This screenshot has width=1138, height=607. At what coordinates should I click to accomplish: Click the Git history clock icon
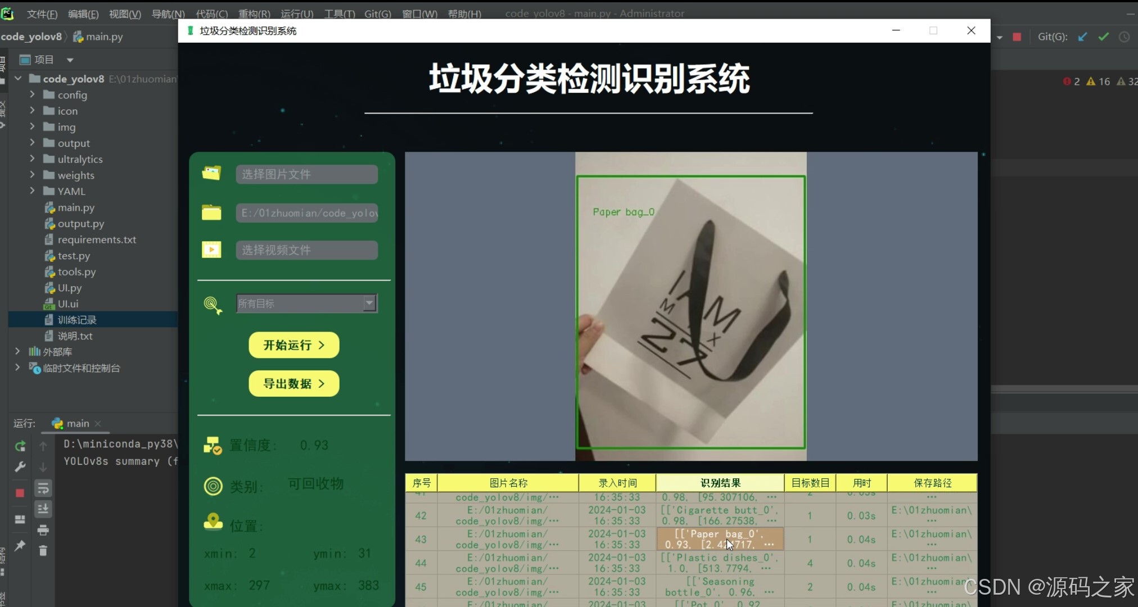[1124, 37]
